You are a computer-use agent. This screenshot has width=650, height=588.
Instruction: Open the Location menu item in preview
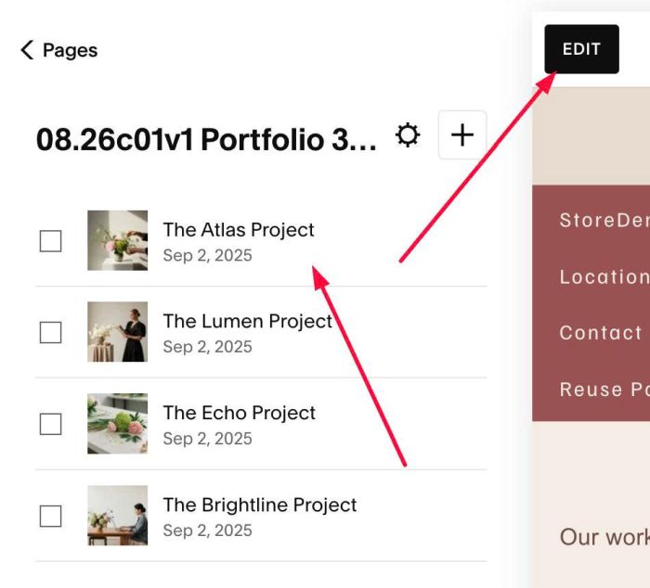pyautogui.click(x=604, y=276)
